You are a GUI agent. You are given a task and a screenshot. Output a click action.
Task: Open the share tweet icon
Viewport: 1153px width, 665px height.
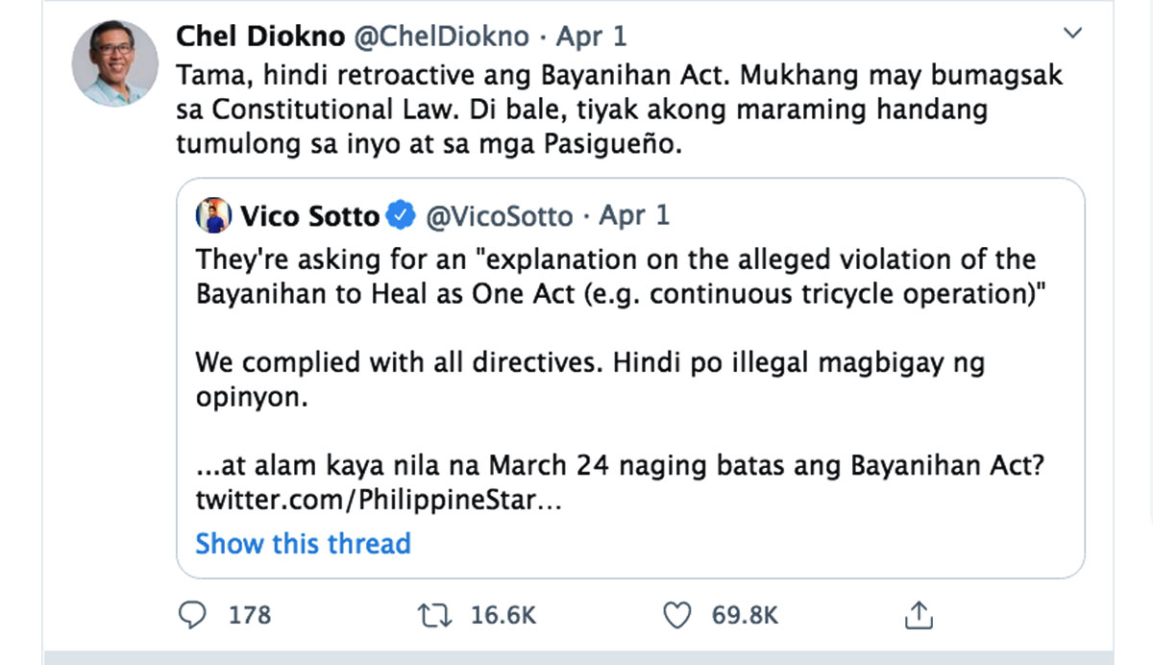pyautogui.click(x=920, y=613)
